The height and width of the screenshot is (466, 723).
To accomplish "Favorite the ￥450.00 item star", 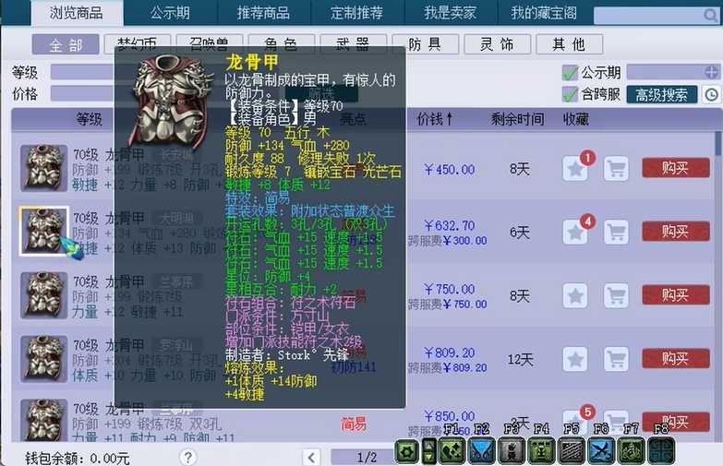I will 575,169.
